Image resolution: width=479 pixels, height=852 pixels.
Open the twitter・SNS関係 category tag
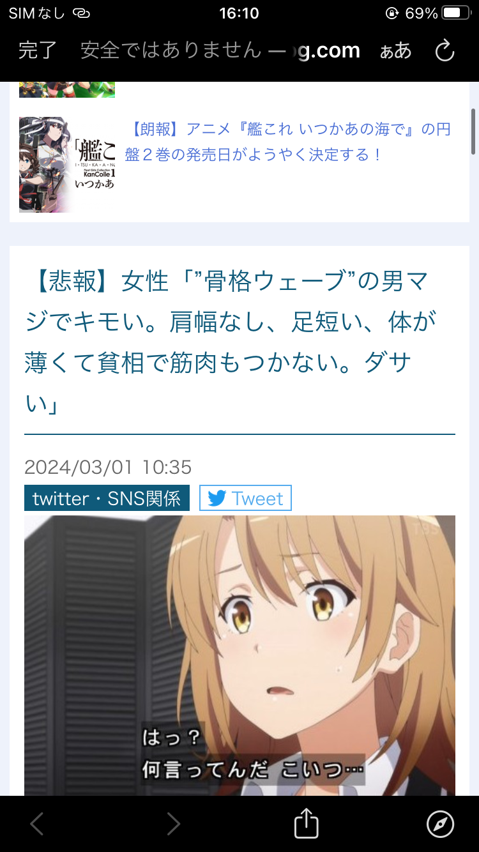pos(107,498)
